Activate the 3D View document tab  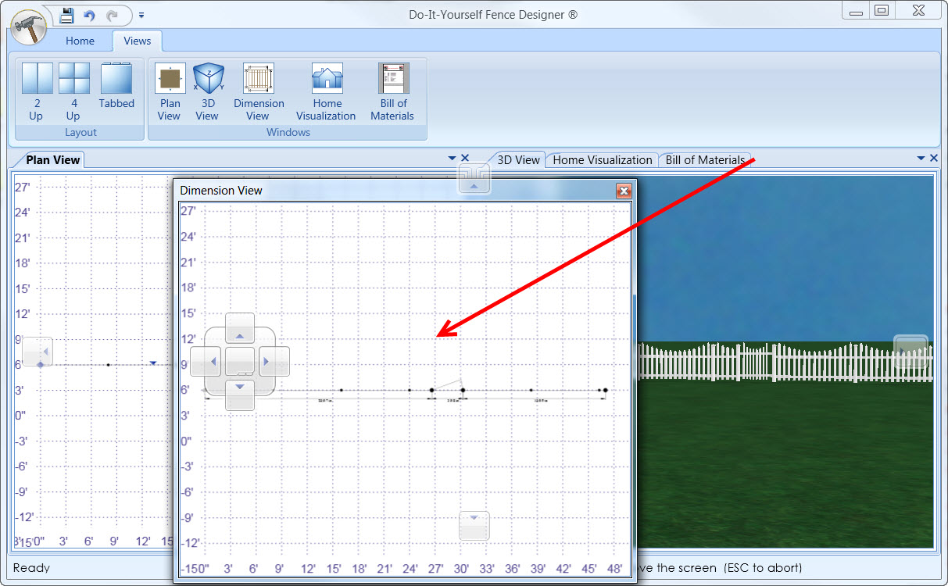pyautogui.click(x=517, y=159)
